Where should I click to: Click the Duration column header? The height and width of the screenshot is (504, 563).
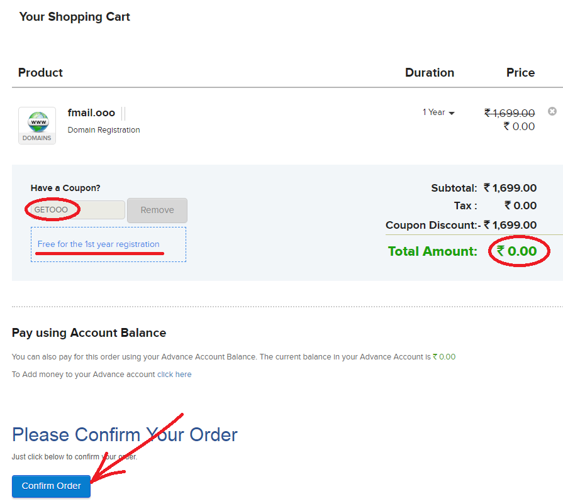click(430, 72)
